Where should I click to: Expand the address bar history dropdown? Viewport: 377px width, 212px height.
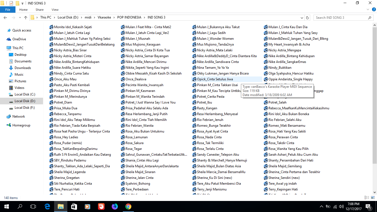point(302,17)
